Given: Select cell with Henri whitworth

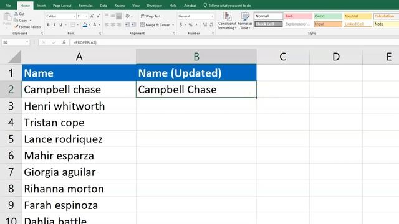Looking at the screenshot, I should tap(79, 106).
